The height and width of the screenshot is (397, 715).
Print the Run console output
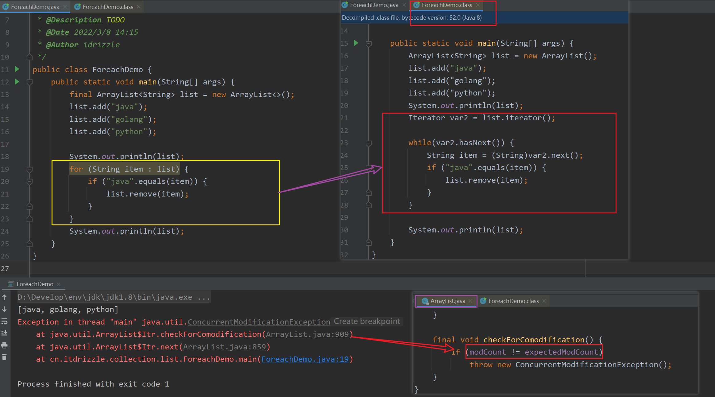coord(5,345)
